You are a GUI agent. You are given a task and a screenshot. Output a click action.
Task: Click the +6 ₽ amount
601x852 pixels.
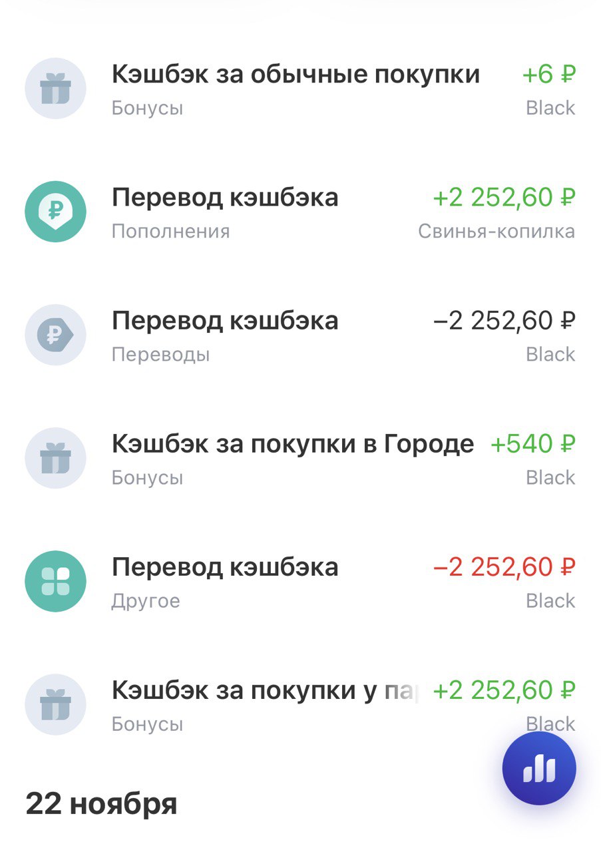pos(548,74)
